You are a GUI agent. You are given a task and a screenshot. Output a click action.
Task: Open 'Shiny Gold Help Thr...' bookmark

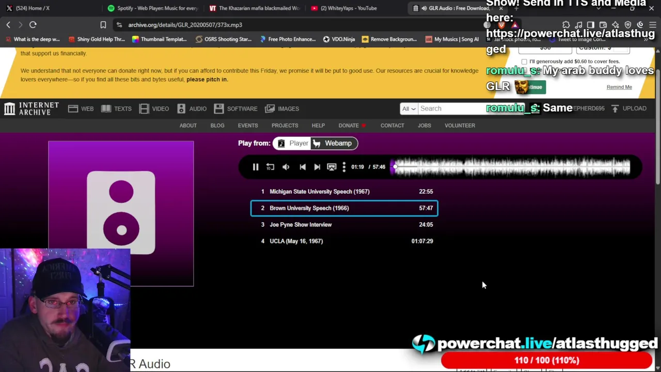pyautogui.click(x=97, y=39)
